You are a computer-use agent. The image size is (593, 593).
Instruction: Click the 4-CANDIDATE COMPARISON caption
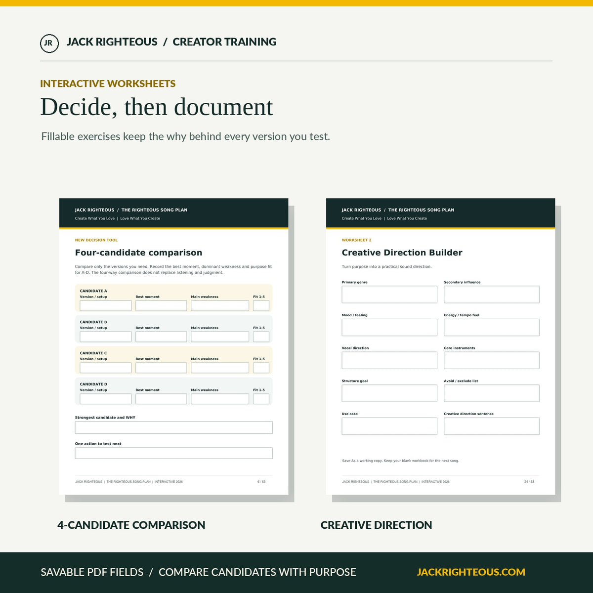[x=131, y=525]
